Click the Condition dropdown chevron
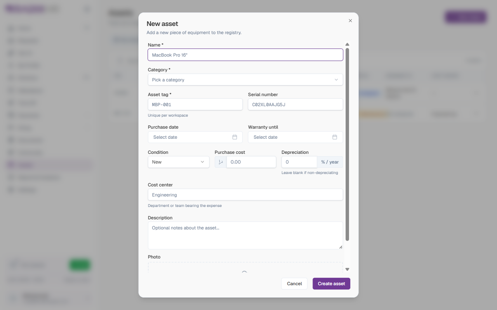This screenshot has width=497, height=310. click(x=202, y=162)
